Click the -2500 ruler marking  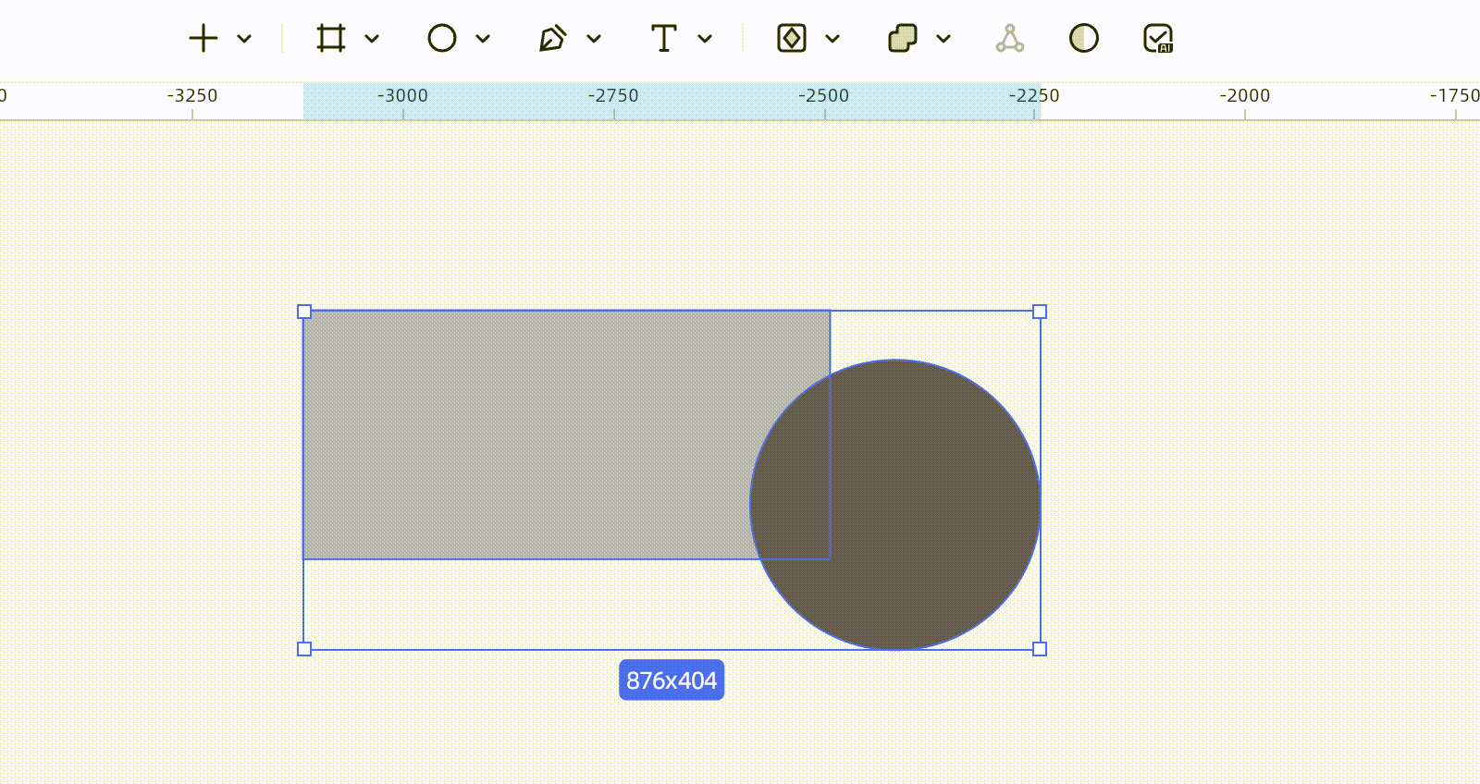click(x=823, y=95)
